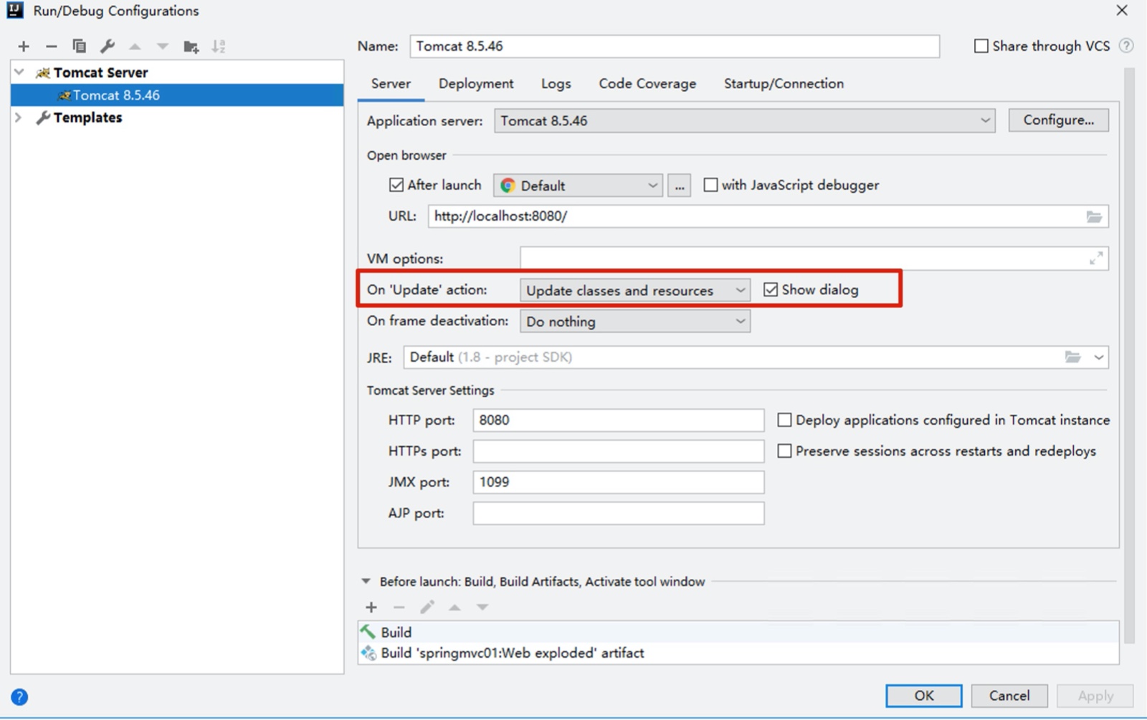
Task: Open the Application server dropdown
Action: point(744,121)
